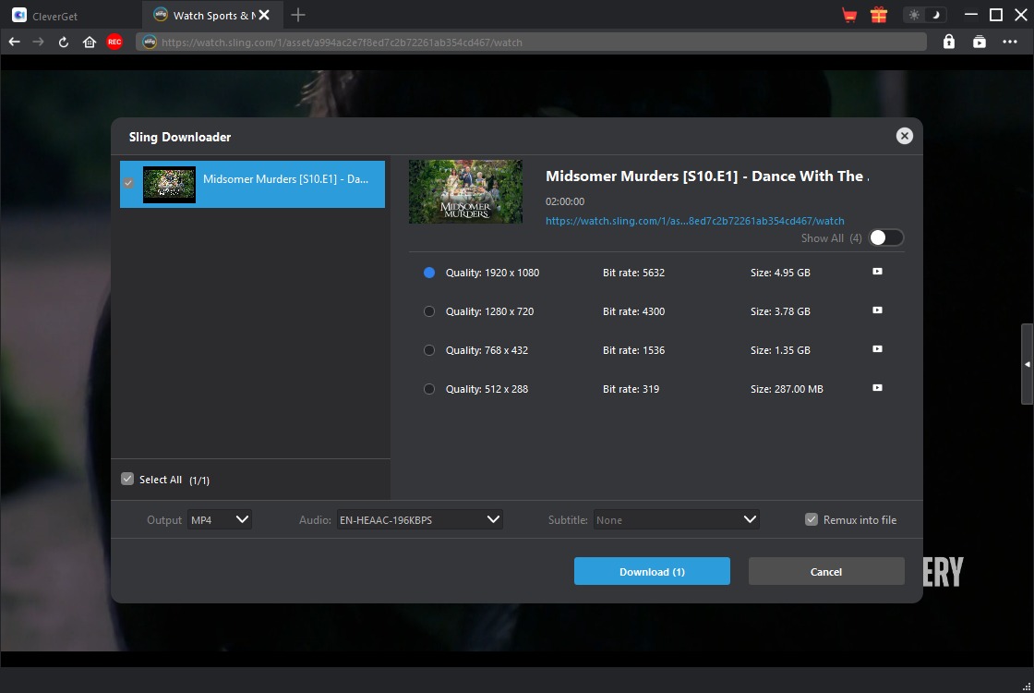Open the shopping cart icon

point(848,15)
